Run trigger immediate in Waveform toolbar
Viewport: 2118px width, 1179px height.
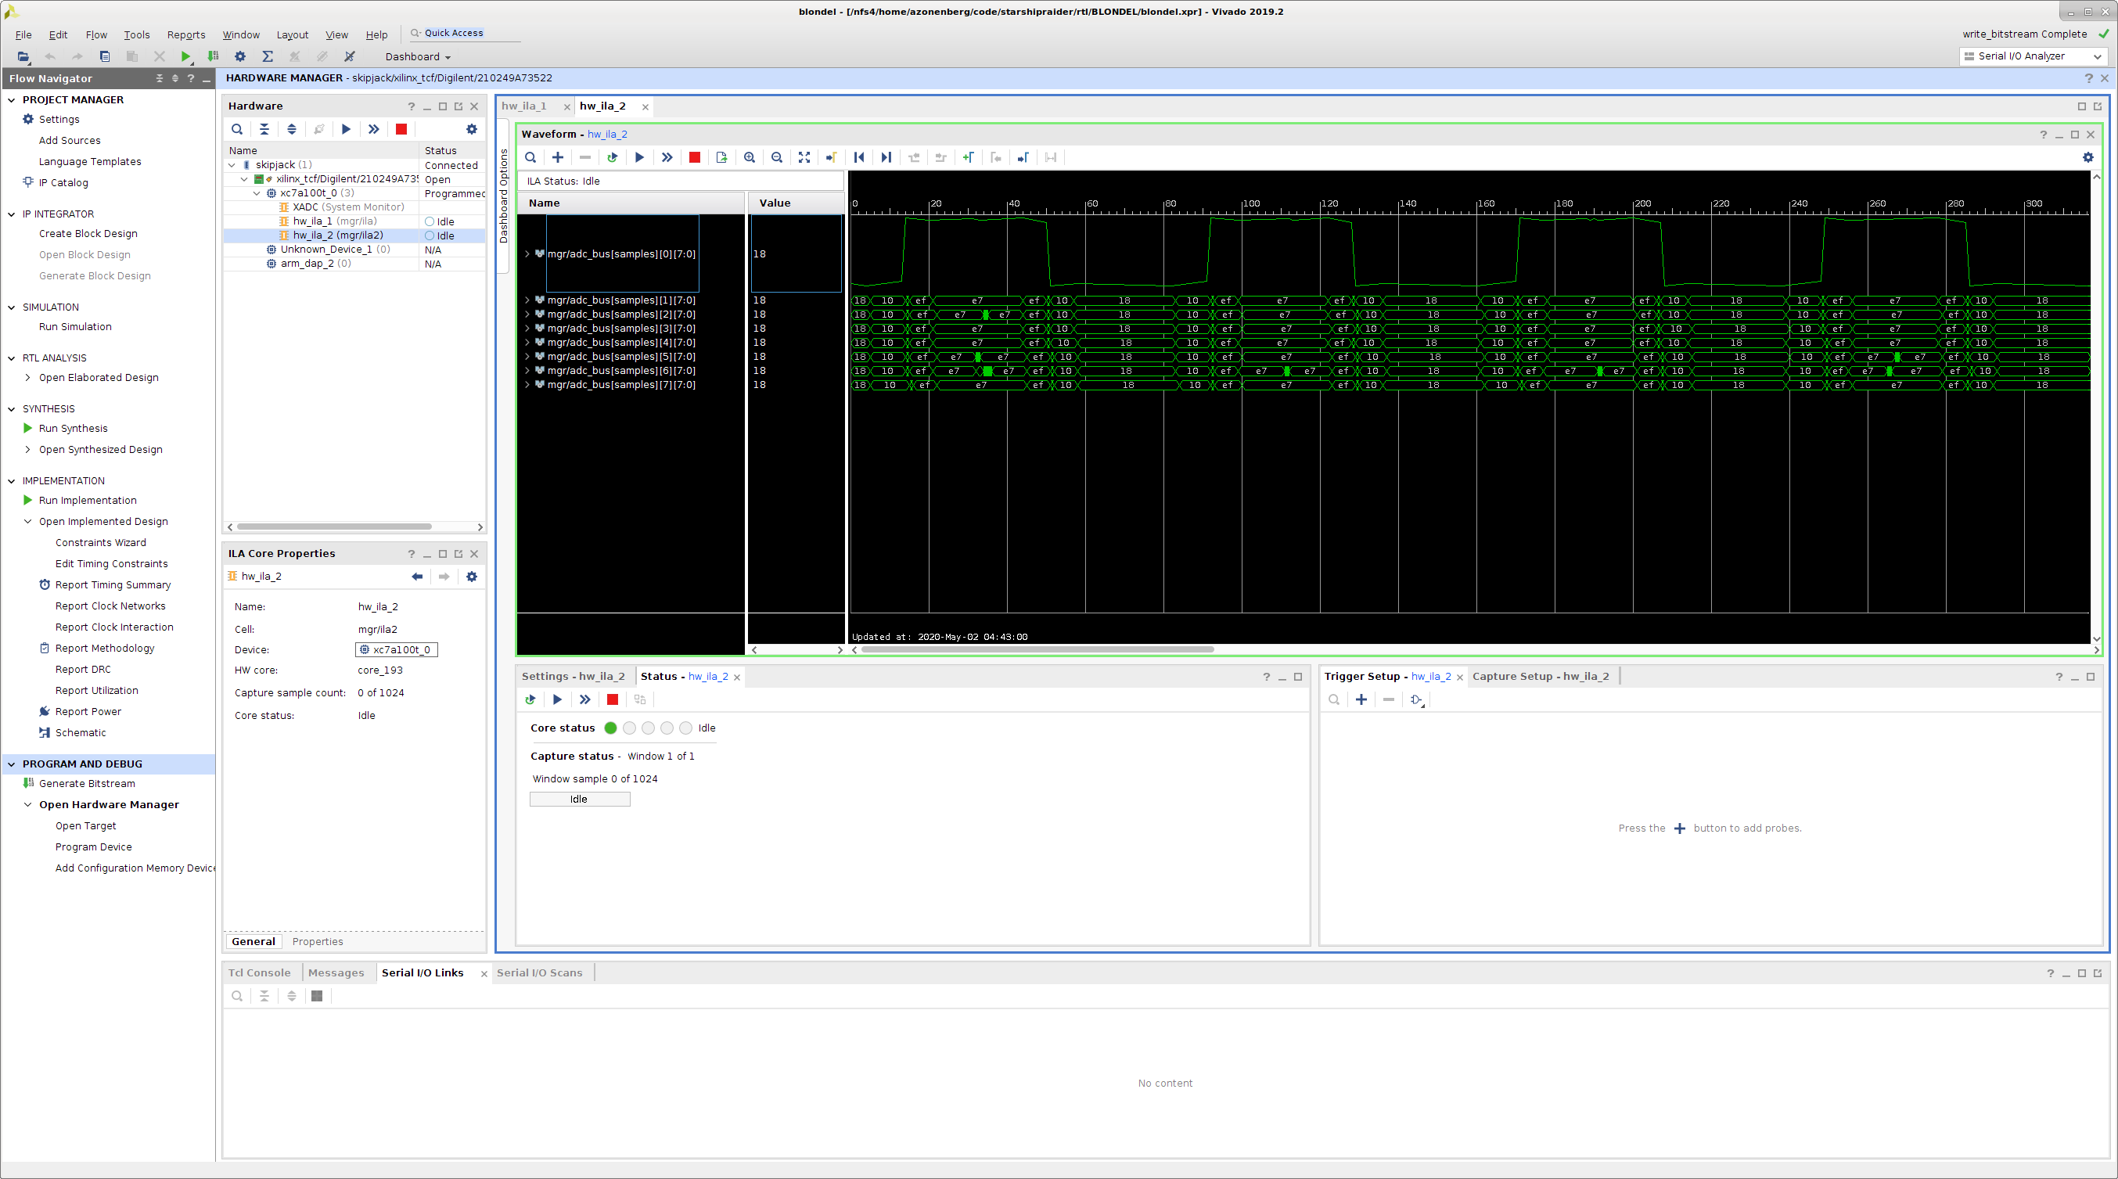pyautogui.click(x=667, y=157)
